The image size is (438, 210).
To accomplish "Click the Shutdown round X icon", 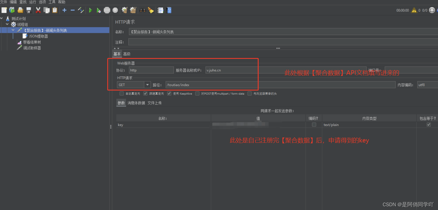I will pos(115,10).
